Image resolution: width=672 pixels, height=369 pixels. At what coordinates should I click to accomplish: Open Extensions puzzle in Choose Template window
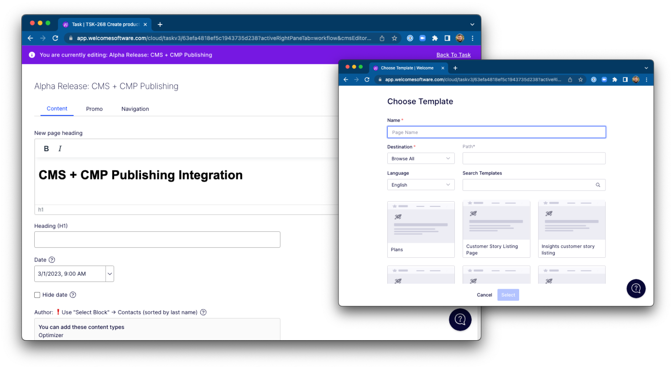pyautogui.click(x=615, y=79)
